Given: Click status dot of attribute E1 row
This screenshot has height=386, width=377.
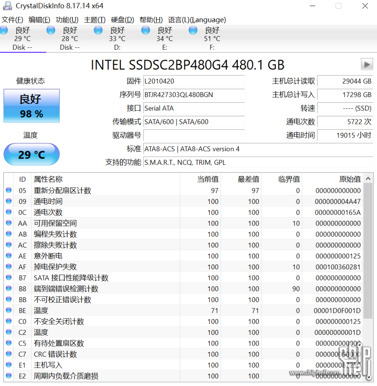Looking at the screenshot, I should click(x=8, y=364).
